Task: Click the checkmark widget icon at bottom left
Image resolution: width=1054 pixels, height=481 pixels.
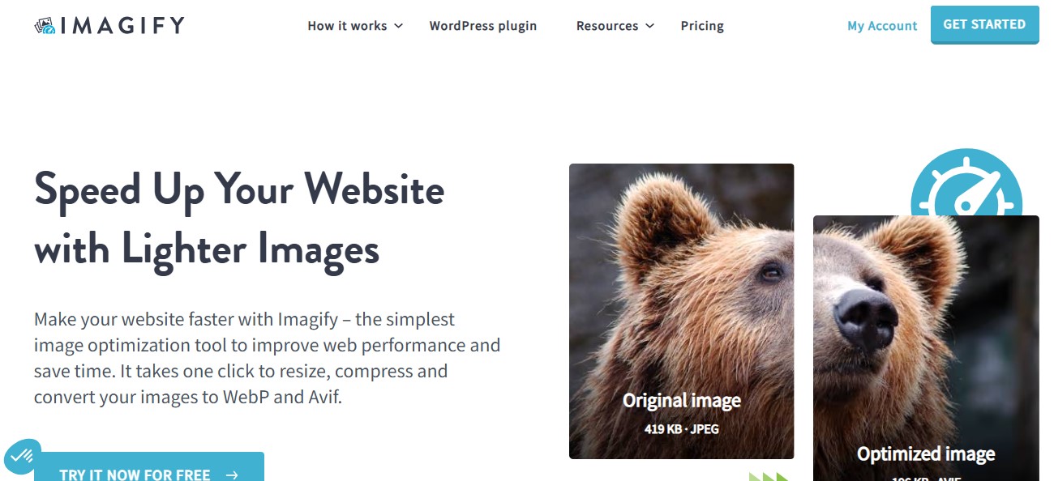Action: click(x=22, y=456)
